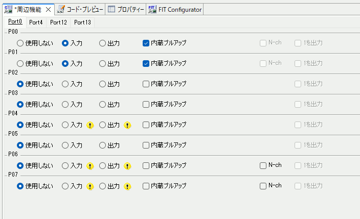Viewport: 360px width, 219px height.
Task: Click the 周辺機能 tab icon
Action: click(x=8, y=9)
